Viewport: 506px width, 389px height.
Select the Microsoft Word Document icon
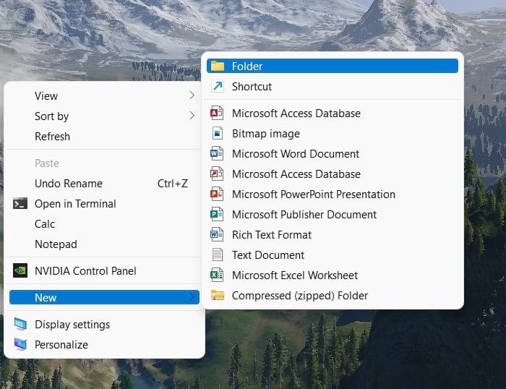click(x=217, y=154)
